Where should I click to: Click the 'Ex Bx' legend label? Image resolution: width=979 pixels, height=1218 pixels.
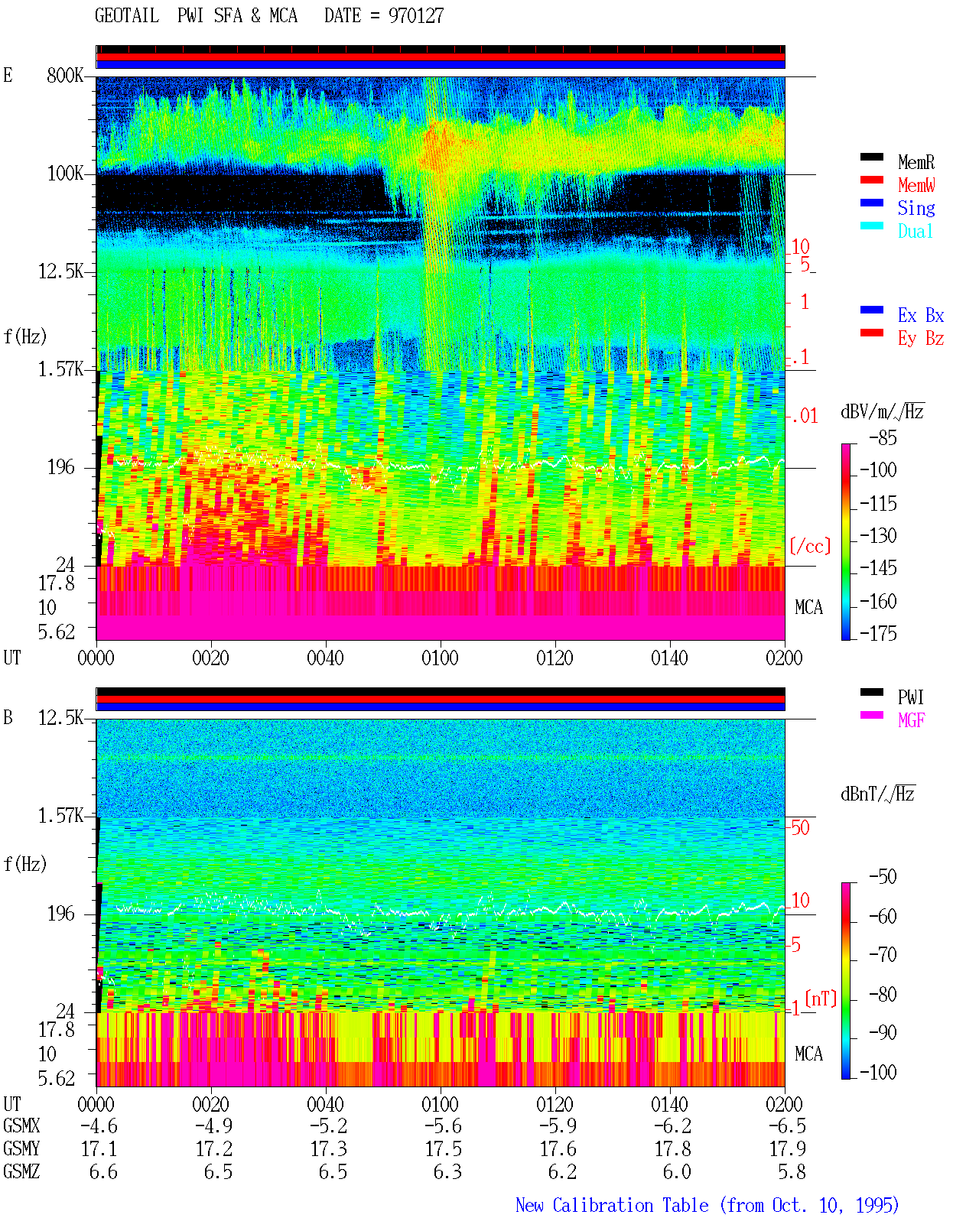coord(921,315)
